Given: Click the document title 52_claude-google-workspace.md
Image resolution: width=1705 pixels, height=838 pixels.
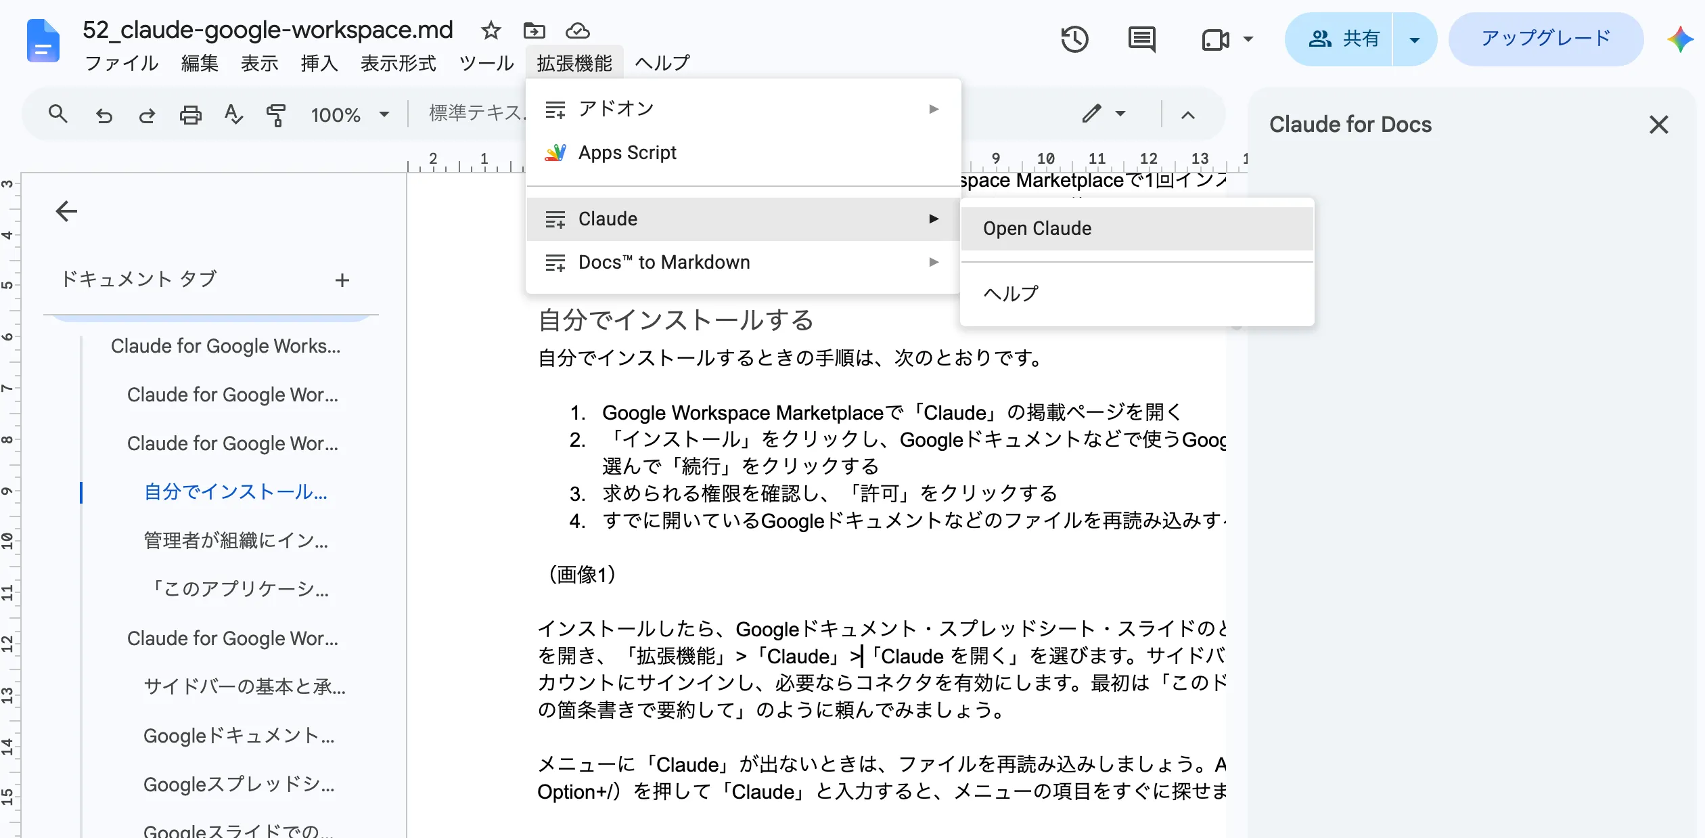Looking at the screenshot, I should click(x=267, y=30).
